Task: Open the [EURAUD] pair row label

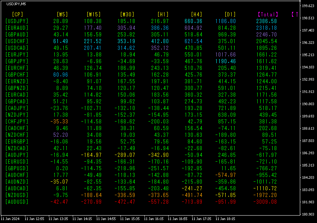Action: [x=17, y=28]
